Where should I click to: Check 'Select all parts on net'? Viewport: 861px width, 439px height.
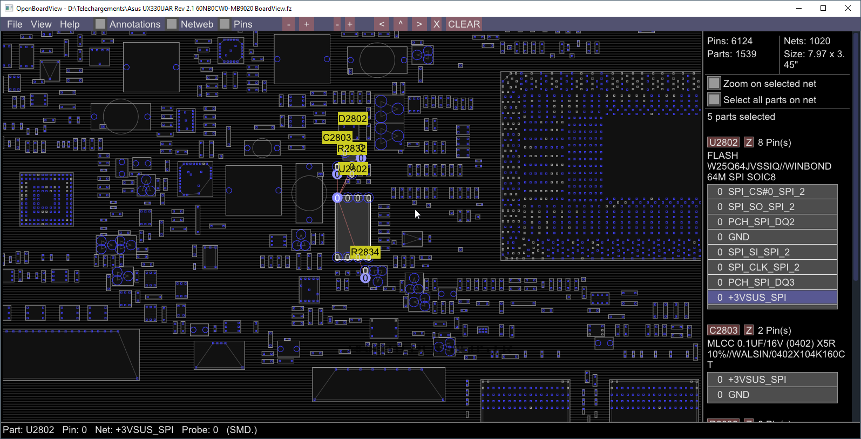714,100
